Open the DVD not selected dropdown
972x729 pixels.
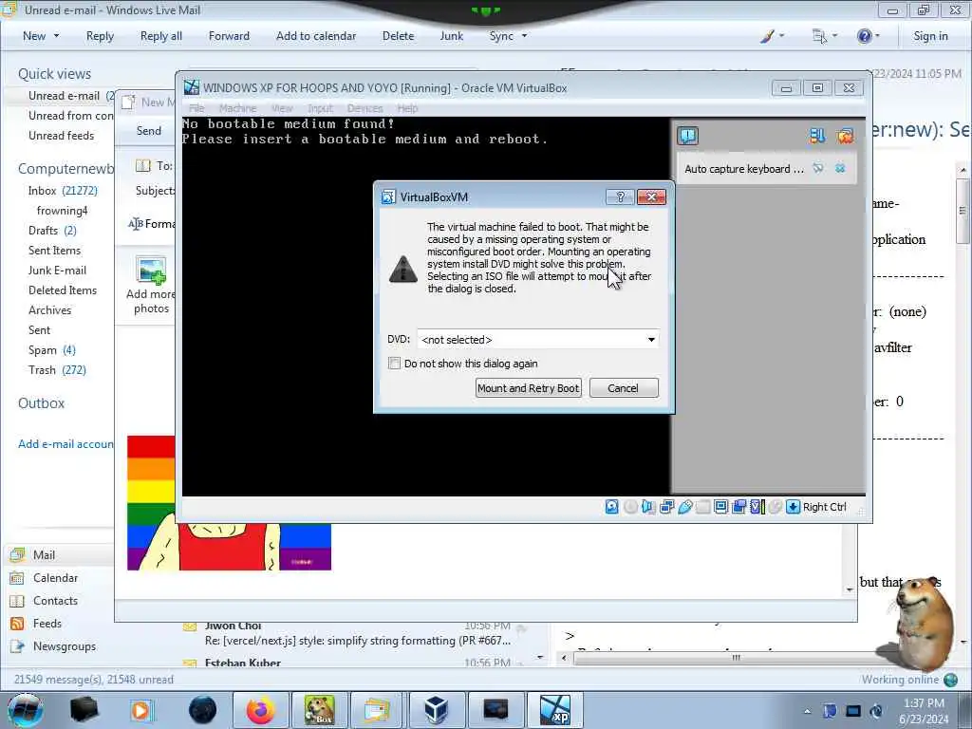point(537,339)
